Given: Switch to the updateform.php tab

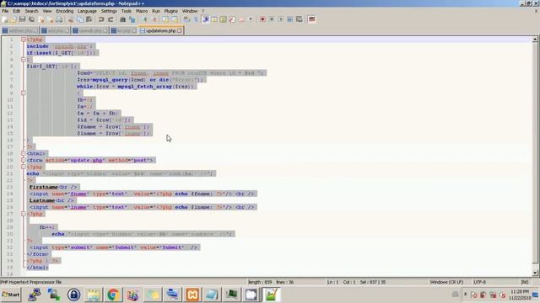Looking at the screenshot, I should click(161, 30).
